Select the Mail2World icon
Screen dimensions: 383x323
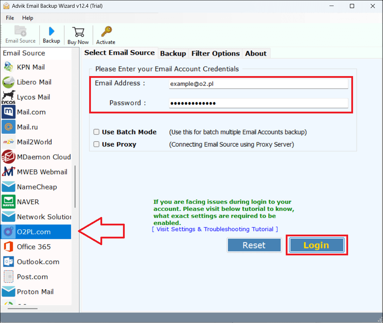click(x=8, y=142)
